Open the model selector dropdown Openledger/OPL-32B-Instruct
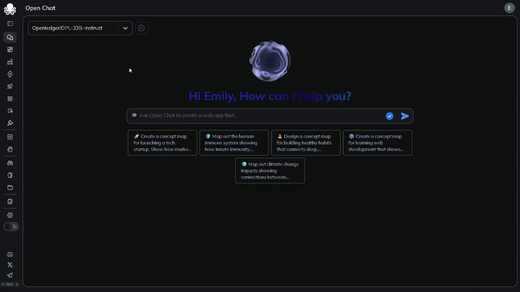 [x=80, y=28]
